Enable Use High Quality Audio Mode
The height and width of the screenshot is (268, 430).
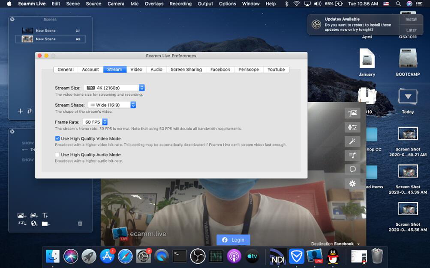57,155
